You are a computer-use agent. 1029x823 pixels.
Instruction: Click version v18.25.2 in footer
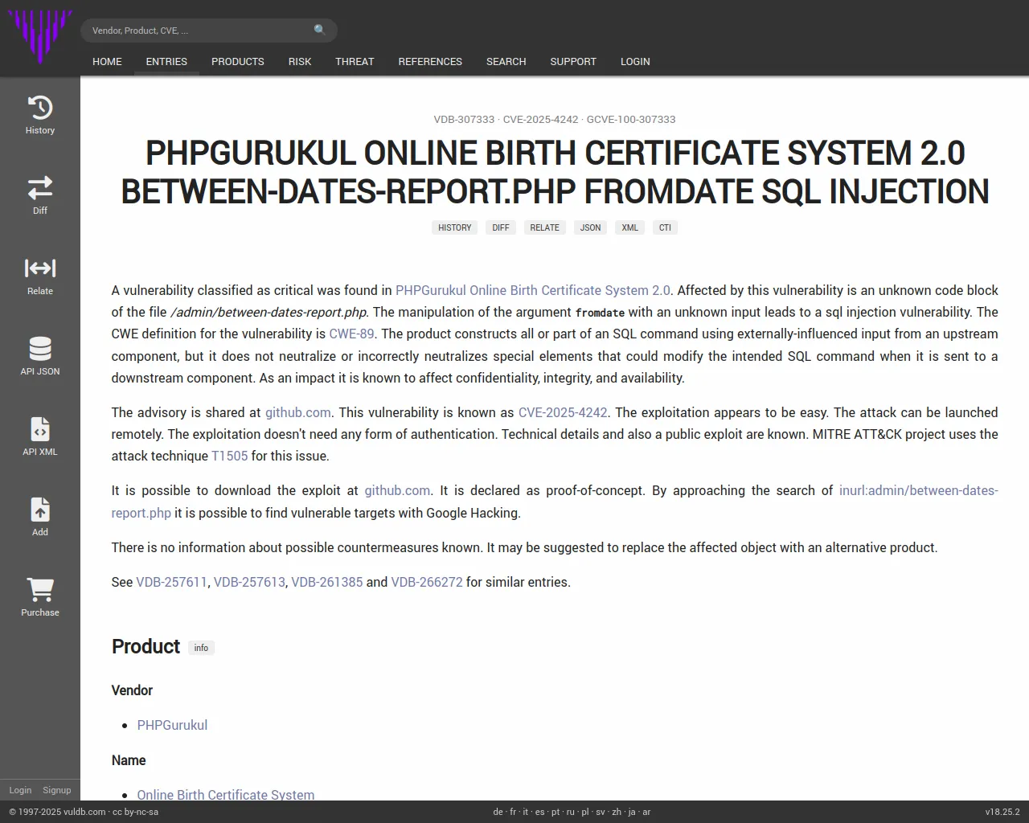[x=1002, y=812]
